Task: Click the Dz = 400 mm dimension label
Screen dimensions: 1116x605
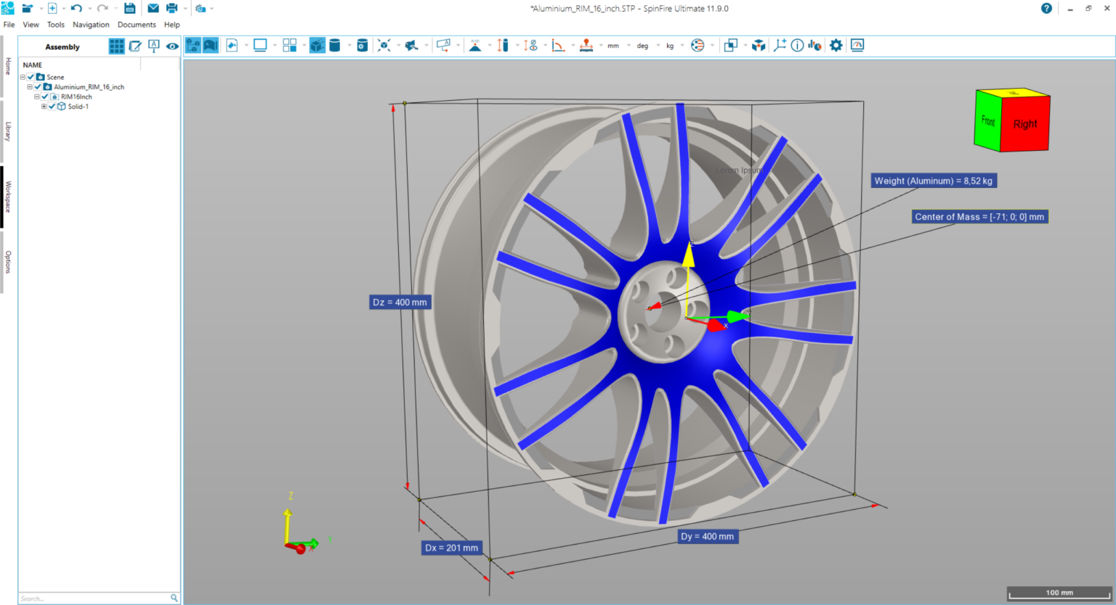Action: 400,302
